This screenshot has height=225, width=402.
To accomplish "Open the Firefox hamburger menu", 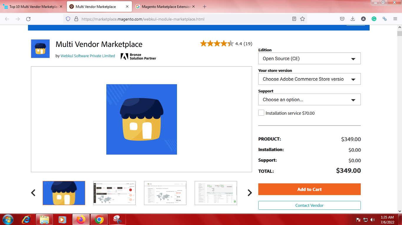I will [x=395, y=19].
